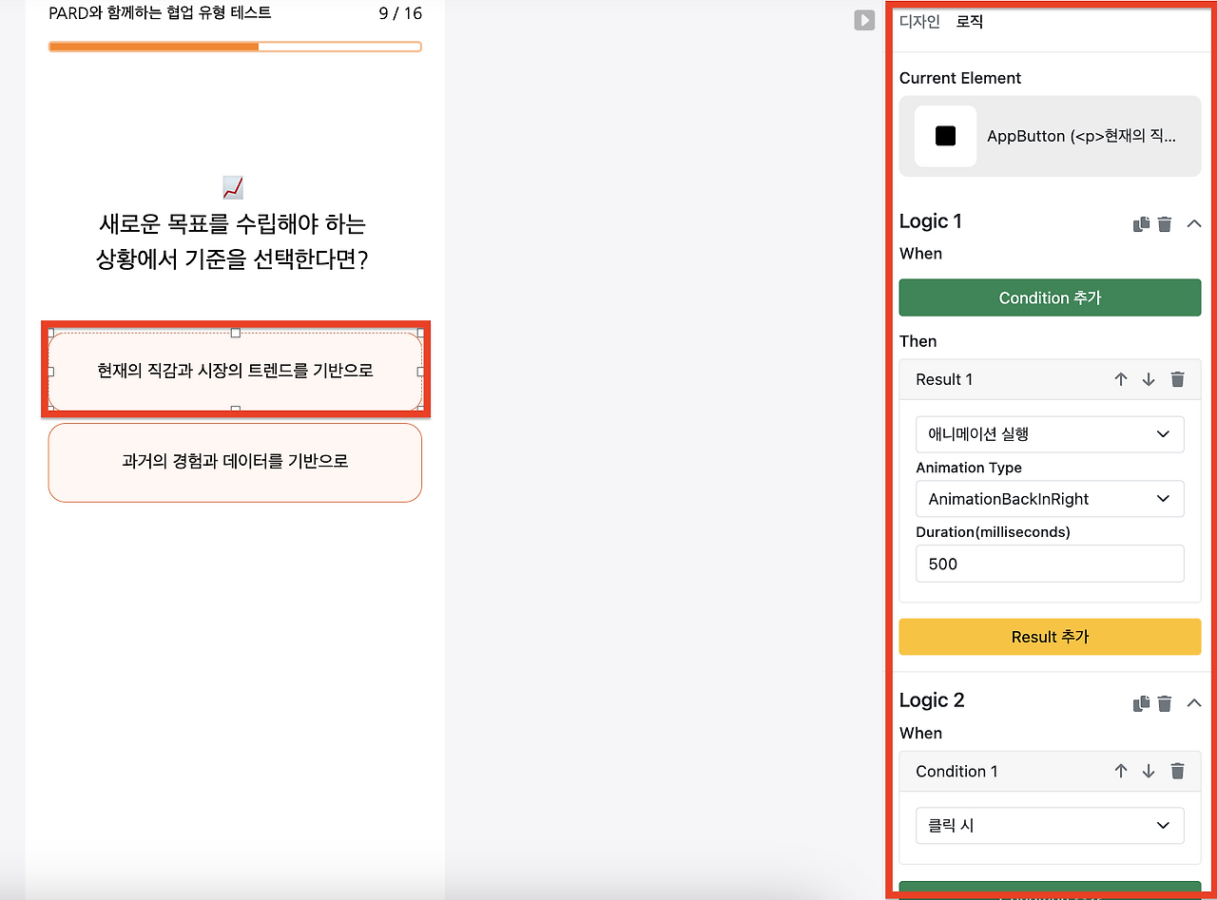
Task: Collapse the Logic 1 section chevron
Action: point(1193,223)
